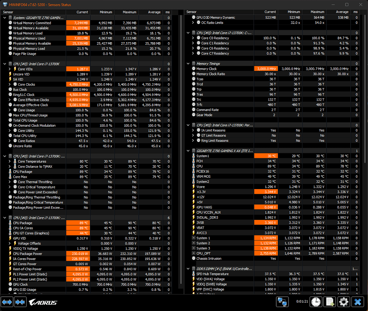
Task: Click the ms column header in right list
Action: pos(355,12)
